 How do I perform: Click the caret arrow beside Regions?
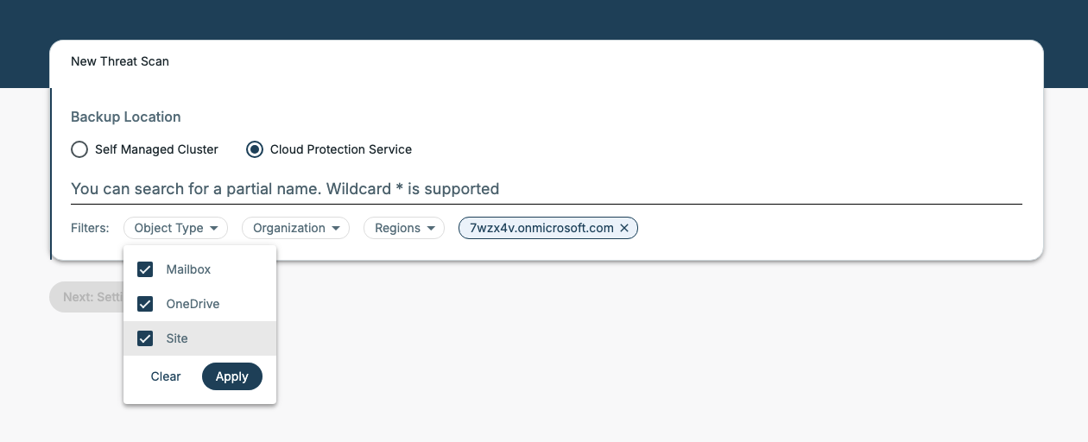(x=430, y=229)
